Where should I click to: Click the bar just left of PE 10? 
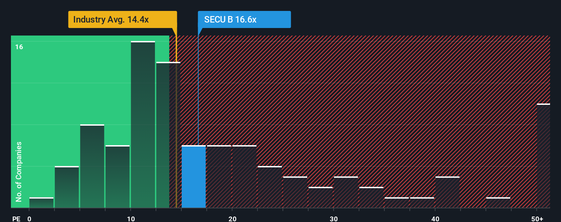coord(118,177)
